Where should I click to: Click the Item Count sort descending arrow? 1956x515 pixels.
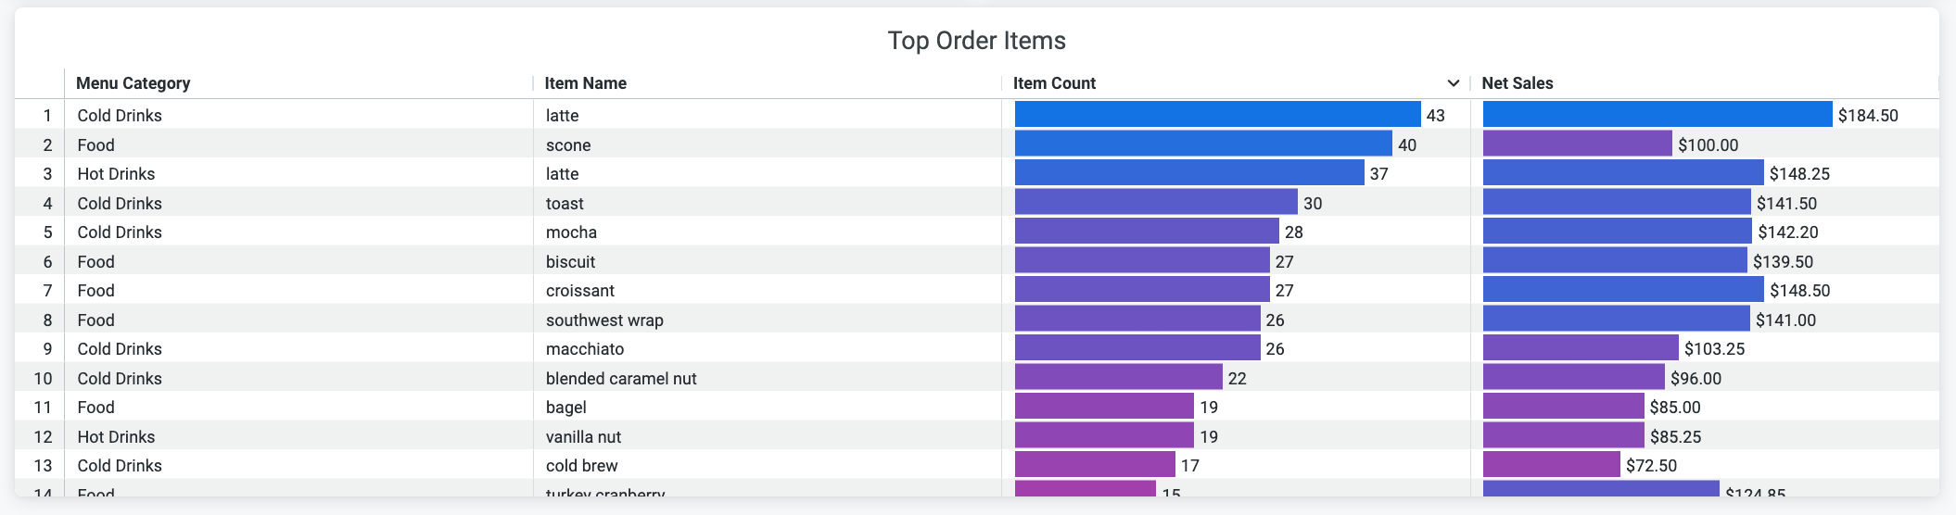(x=1453, y=83)
